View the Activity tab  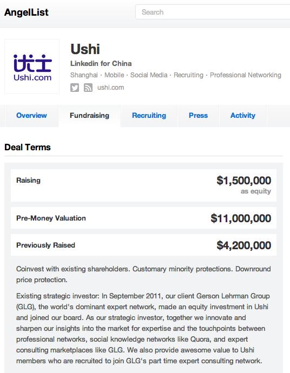[242, 116]
